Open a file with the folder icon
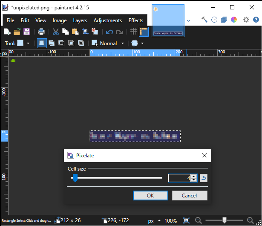 [x=17, y=32]
